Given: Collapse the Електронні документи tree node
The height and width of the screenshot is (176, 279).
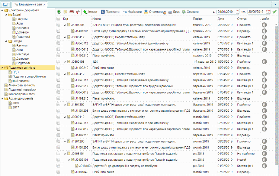Looking at the screenshot, I should pos(2,10).
